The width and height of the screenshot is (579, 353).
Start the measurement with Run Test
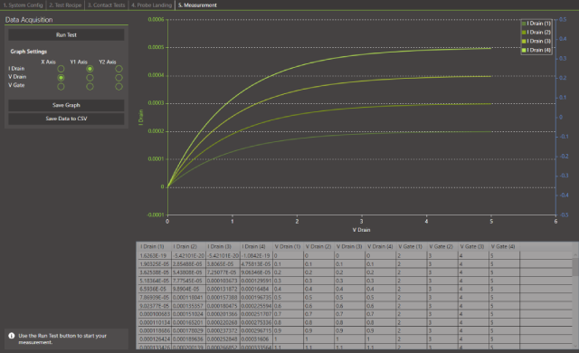pyautogui.click(x=66, y=35)
